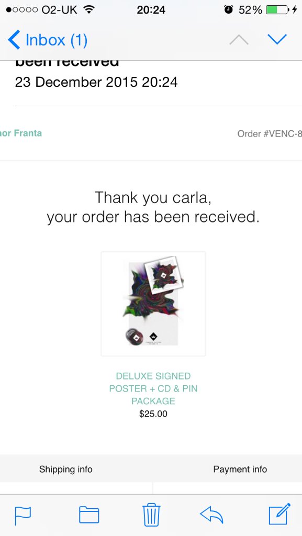Image resolution: width=302 pixels, height=536 pixels.
Task: Open the Franta store header link
Action: pyautogui.click(x=21, y=133)
